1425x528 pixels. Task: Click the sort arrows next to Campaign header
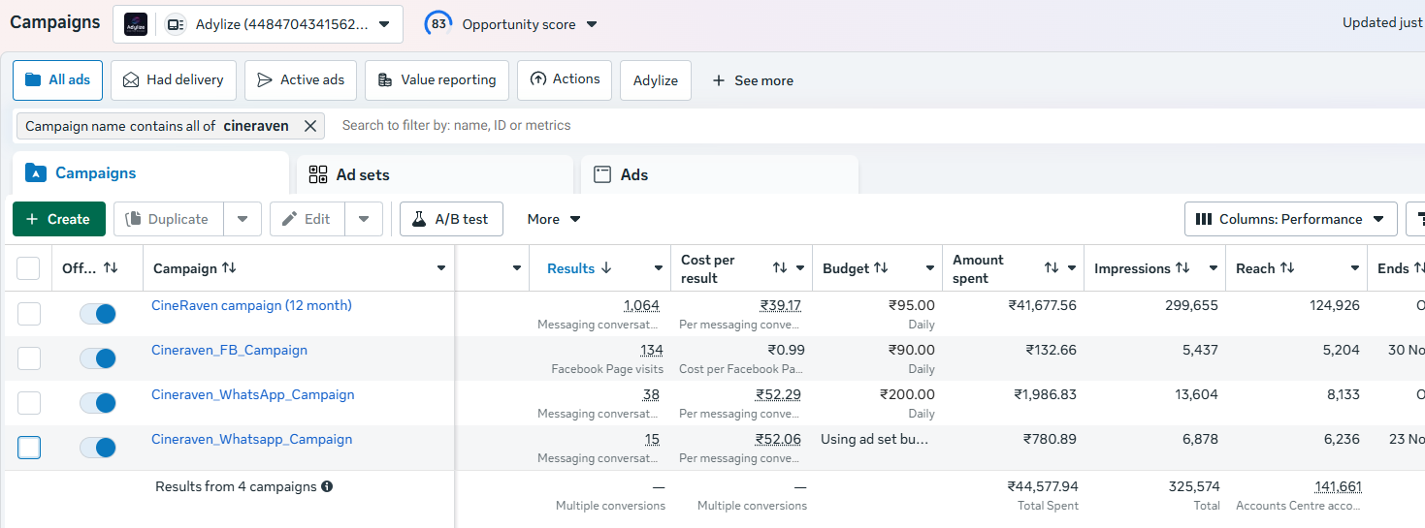[229, 268]
